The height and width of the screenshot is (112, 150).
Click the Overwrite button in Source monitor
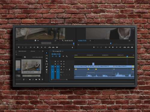tap(53, 47)
